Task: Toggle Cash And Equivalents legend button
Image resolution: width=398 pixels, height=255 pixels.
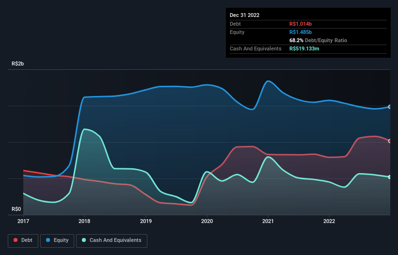Action: (111, 240)
